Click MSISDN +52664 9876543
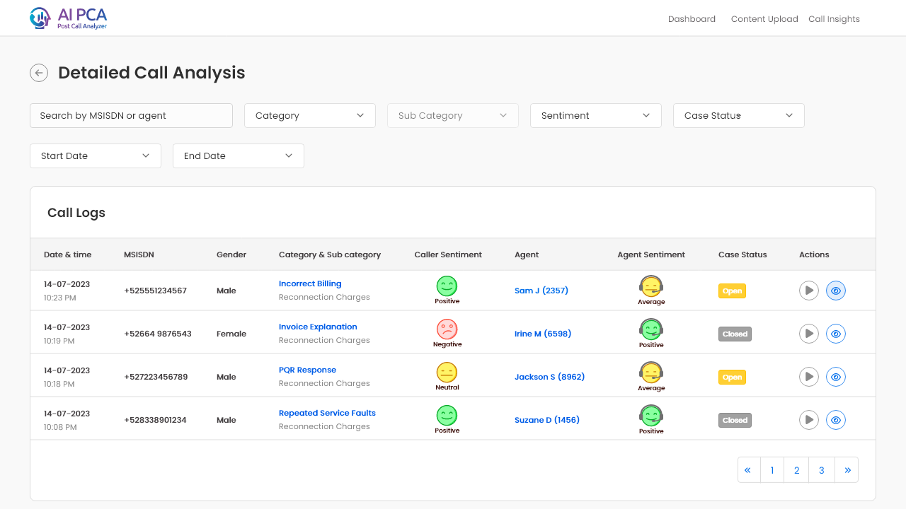Viewport: 906px width, 509px height. 158,334
